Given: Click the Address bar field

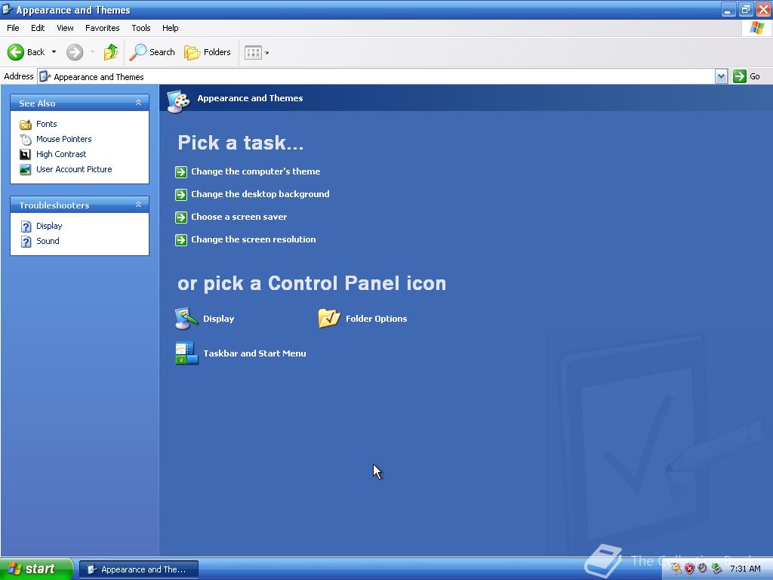Looking at the screenshot, I should tap(376, 76).
